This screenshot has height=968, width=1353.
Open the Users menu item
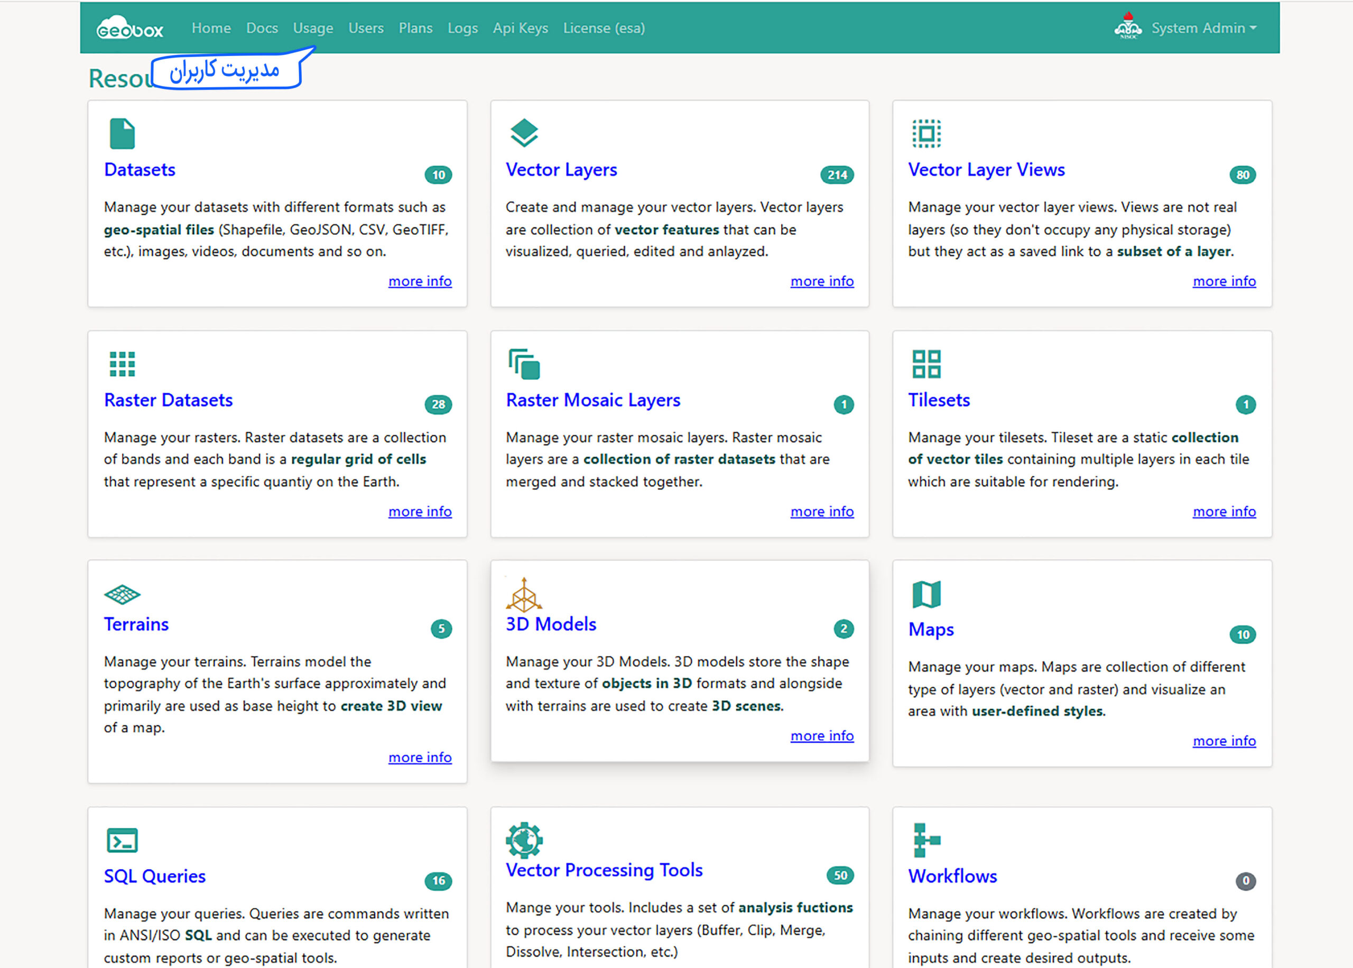tap(366, 28)
